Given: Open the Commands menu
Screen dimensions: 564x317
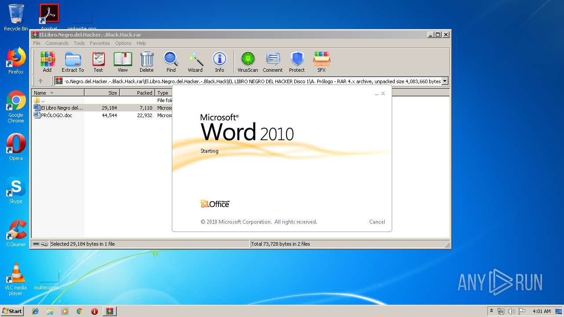Looking at the screenshot, I should pos(57,43).
